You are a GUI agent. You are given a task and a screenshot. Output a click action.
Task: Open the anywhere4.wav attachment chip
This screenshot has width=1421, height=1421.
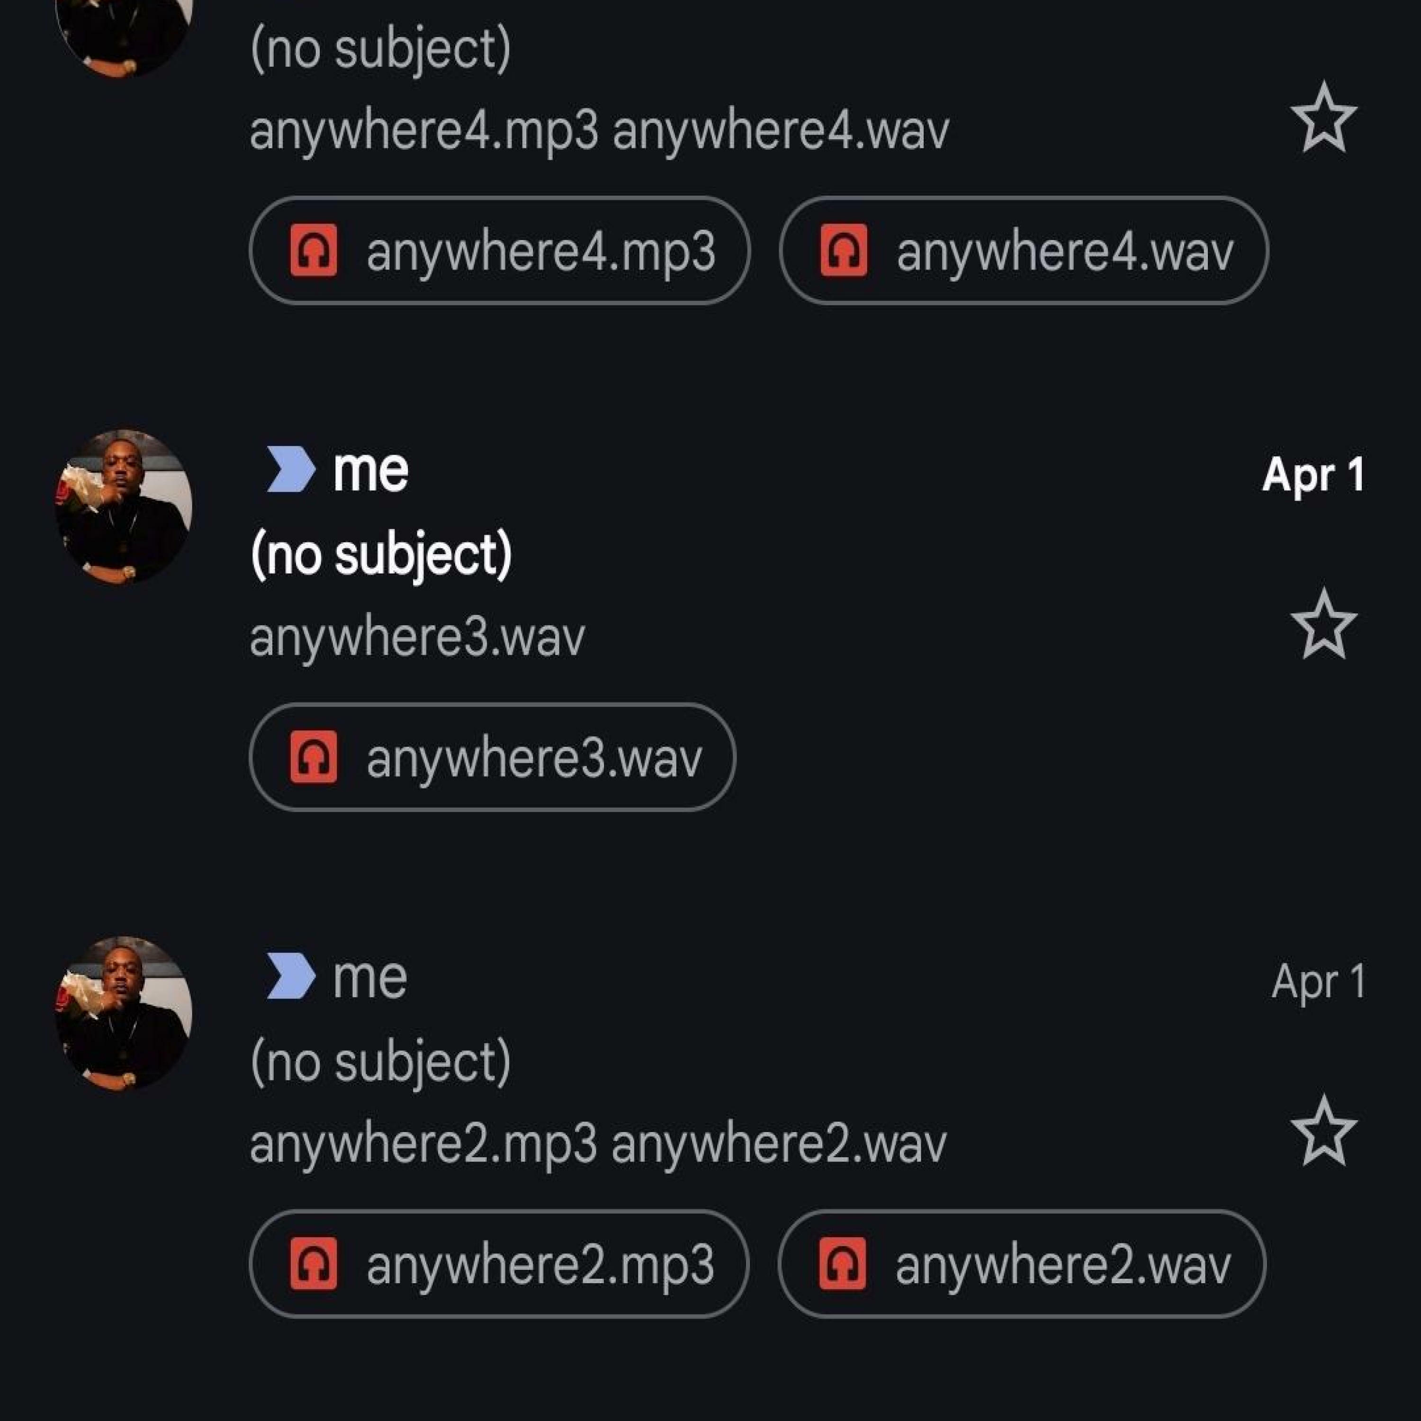click(x=1024, y=251)
